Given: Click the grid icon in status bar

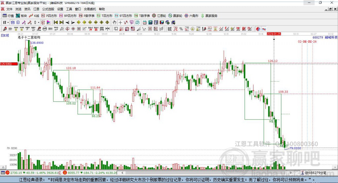Looking at the screenshot, I should (3, 173).
